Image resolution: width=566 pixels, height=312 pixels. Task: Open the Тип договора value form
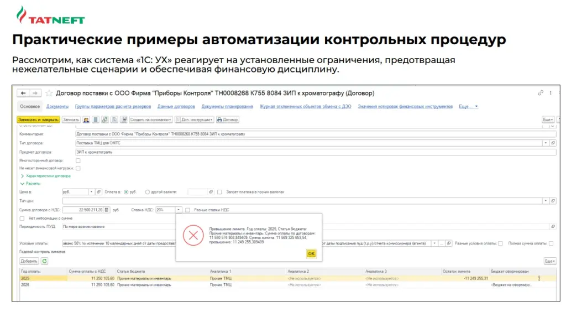tap(553, 143)
